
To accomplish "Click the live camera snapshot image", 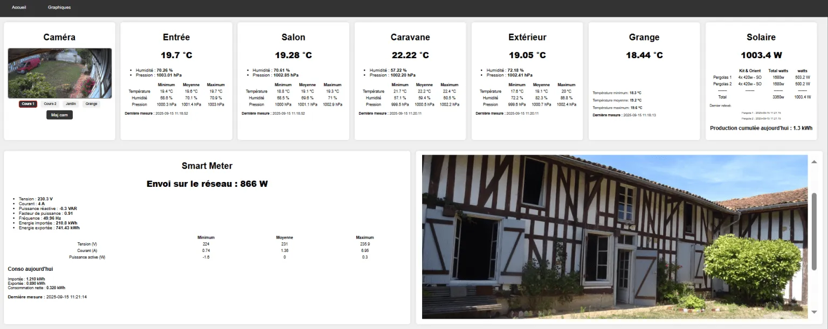I will [60, 73].
